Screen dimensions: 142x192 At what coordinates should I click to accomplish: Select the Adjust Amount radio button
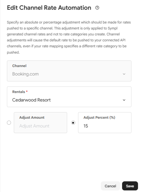tap(9, 122)
